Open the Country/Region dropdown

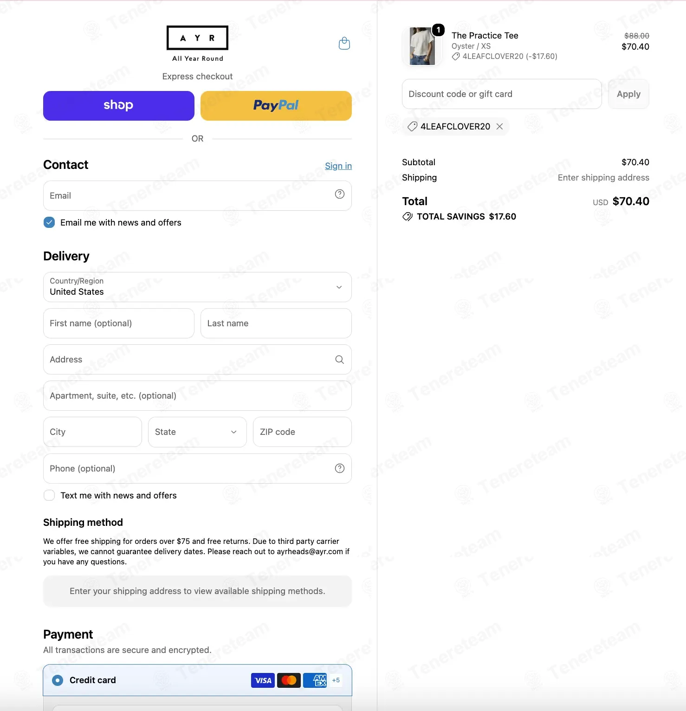point(197,287)
